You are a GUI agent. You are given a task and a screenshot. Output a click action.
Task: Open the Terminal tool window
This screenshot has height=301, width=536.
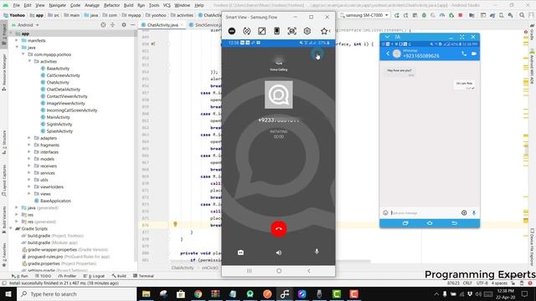143,276
